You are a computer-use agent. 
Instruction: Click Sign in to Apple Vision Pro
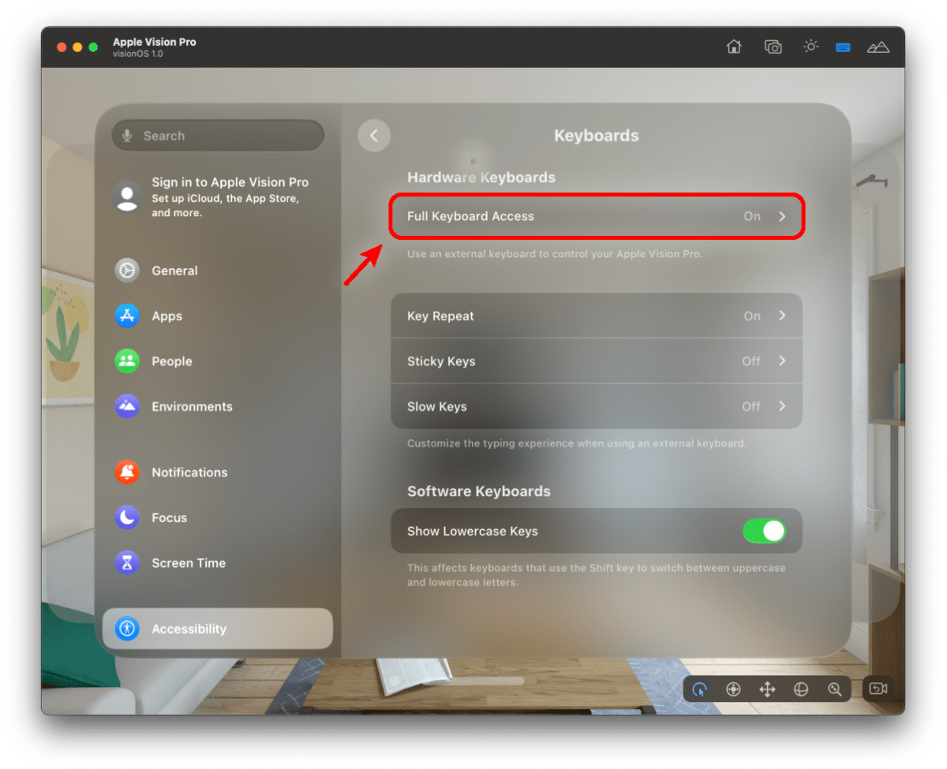point(230,182)
